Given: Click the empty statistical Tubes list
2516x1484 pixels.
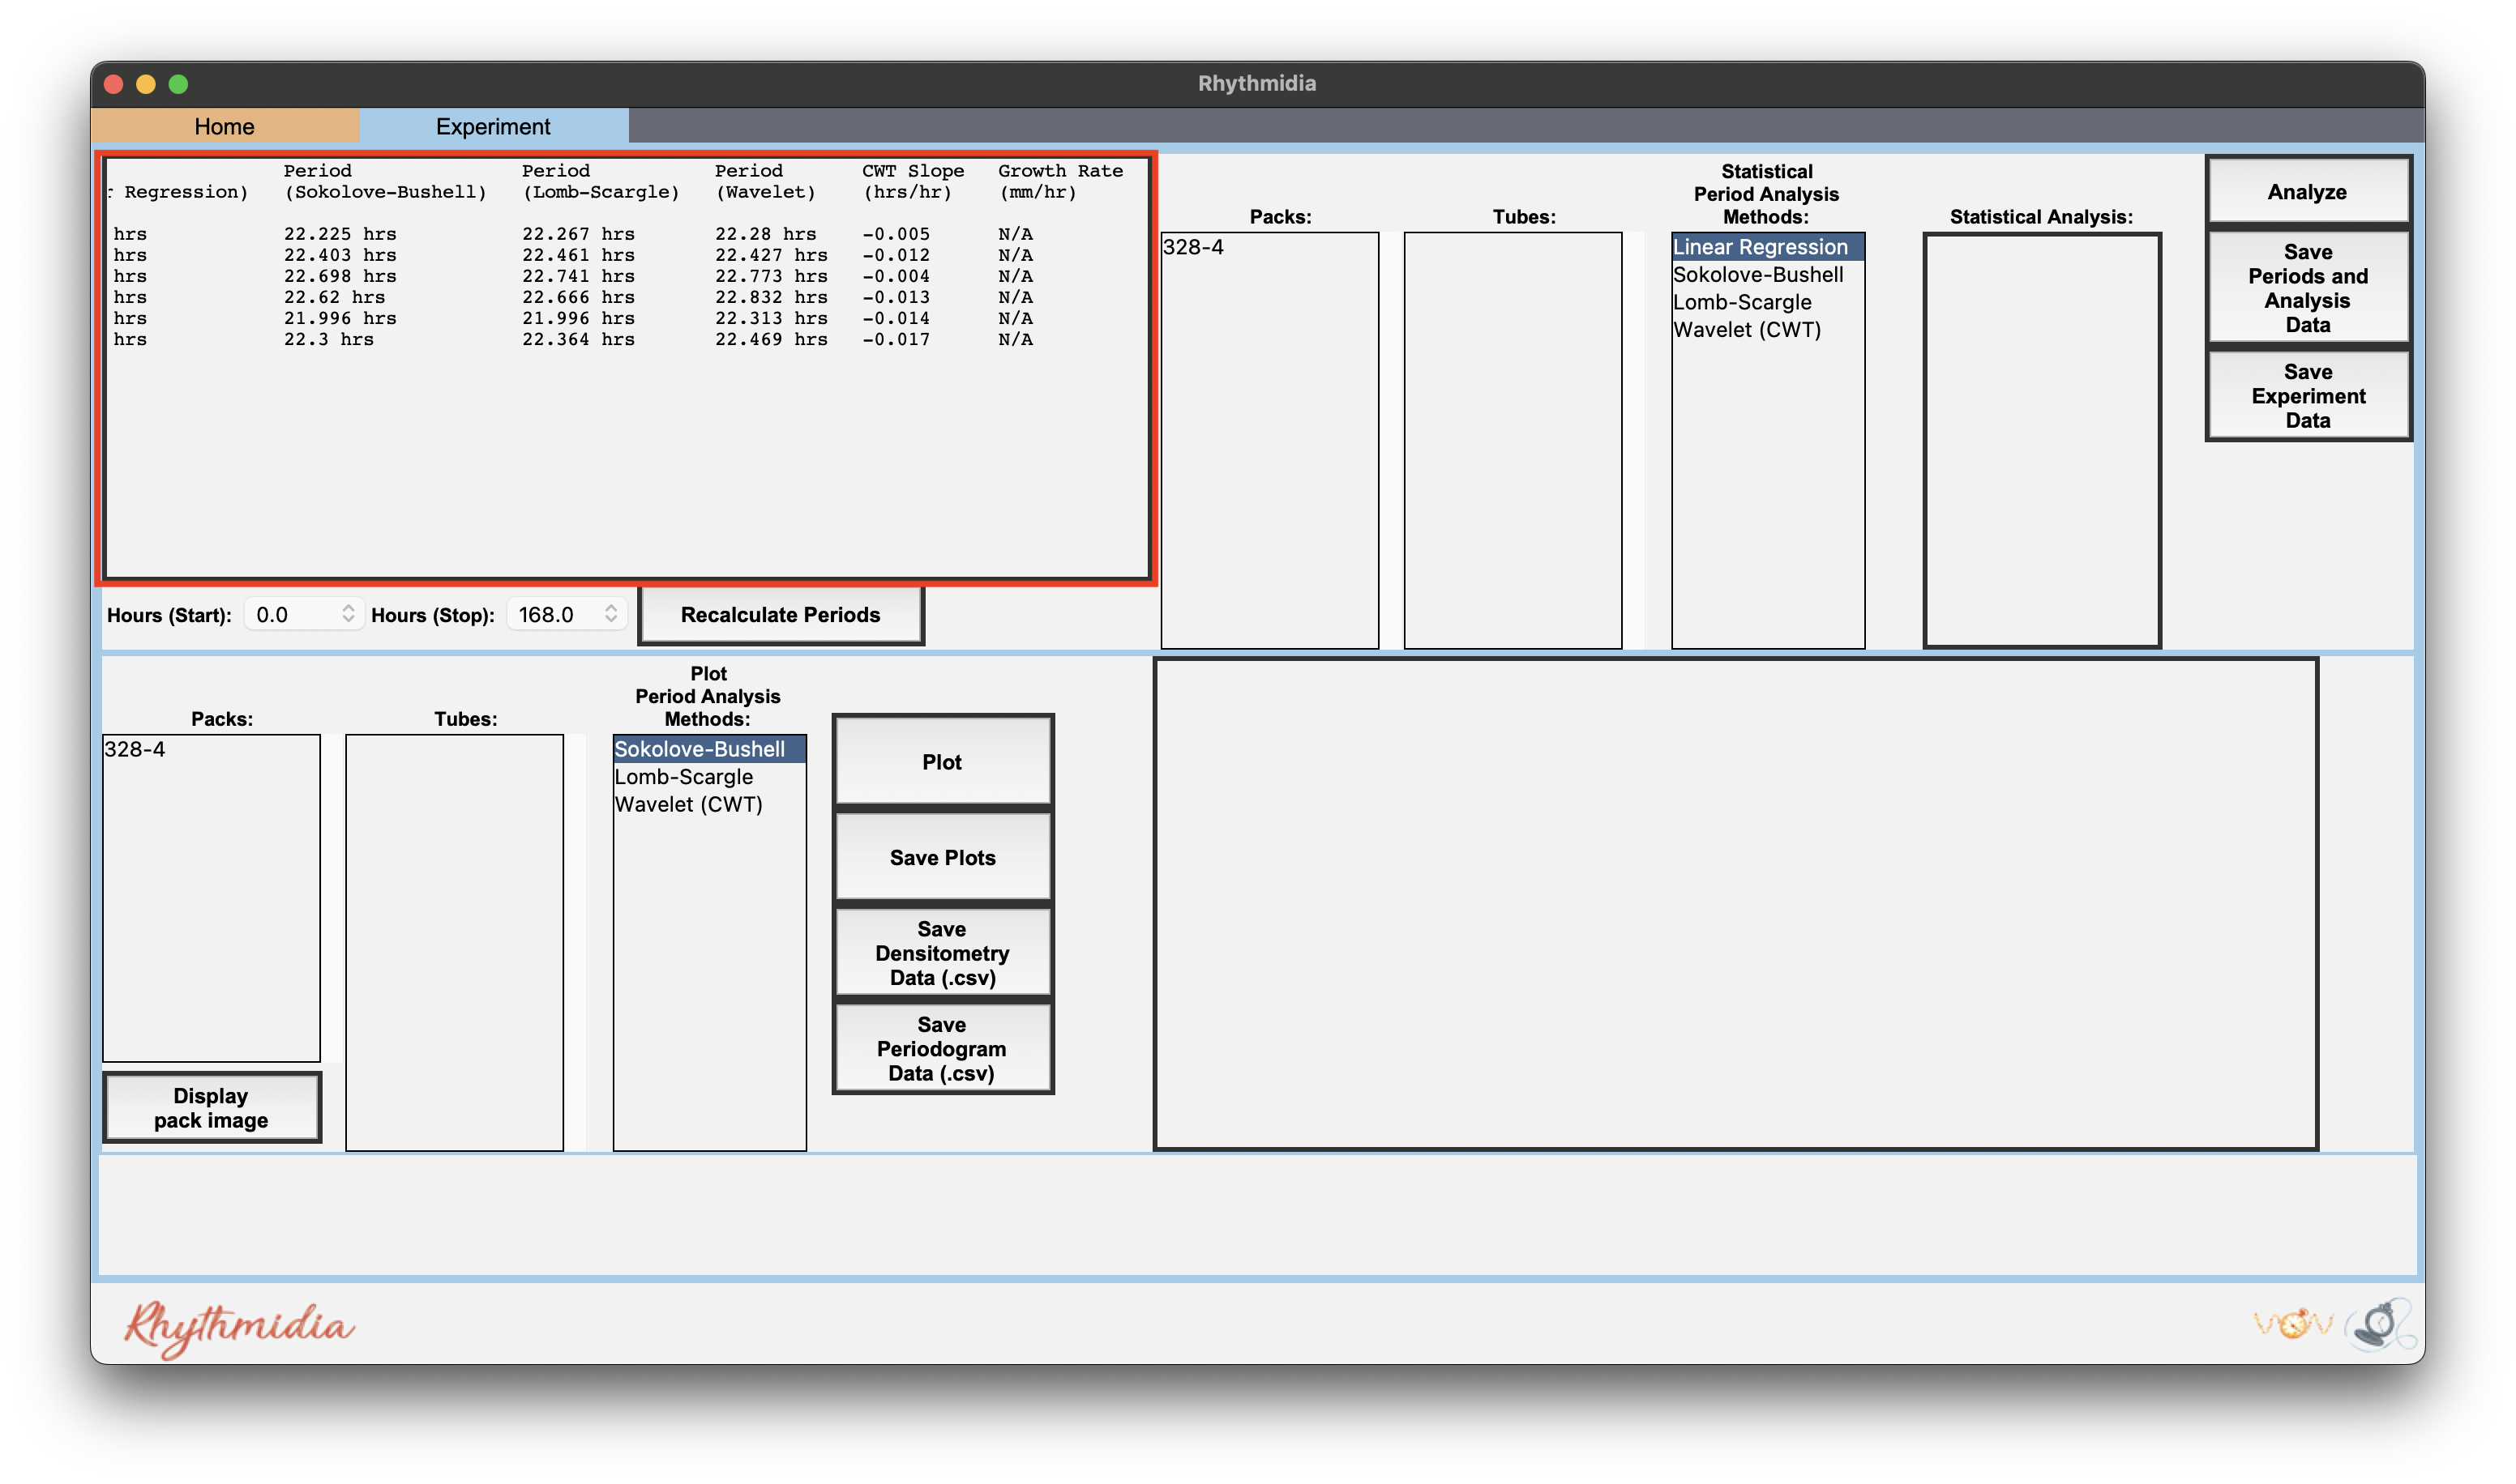Looking at the screenshot, I should [1513, 441].
